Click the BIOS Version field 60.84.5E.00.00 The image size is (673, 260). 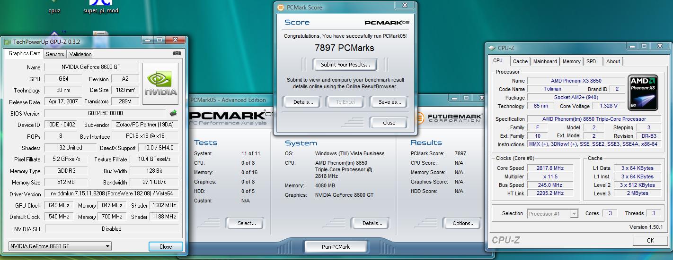tap(106, 113)
